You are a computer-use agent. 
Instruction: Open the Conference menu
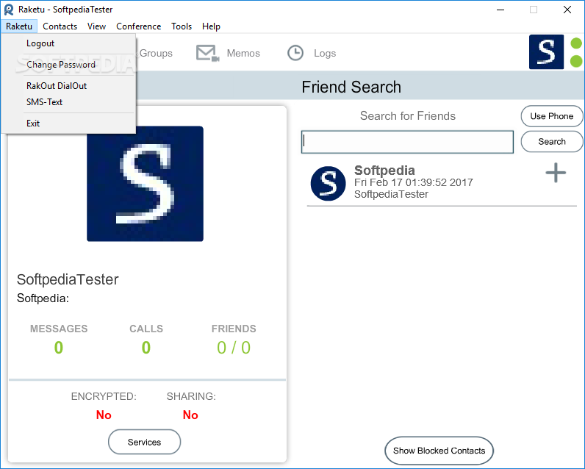tap(138, 26)
